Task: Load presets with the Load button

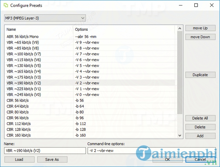Action: click(19, 159)
